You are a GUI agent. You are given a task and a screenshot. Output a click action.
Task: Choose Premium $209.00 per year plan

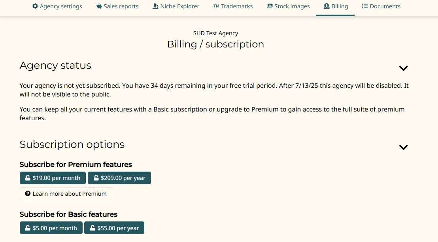tap(119, 178)
